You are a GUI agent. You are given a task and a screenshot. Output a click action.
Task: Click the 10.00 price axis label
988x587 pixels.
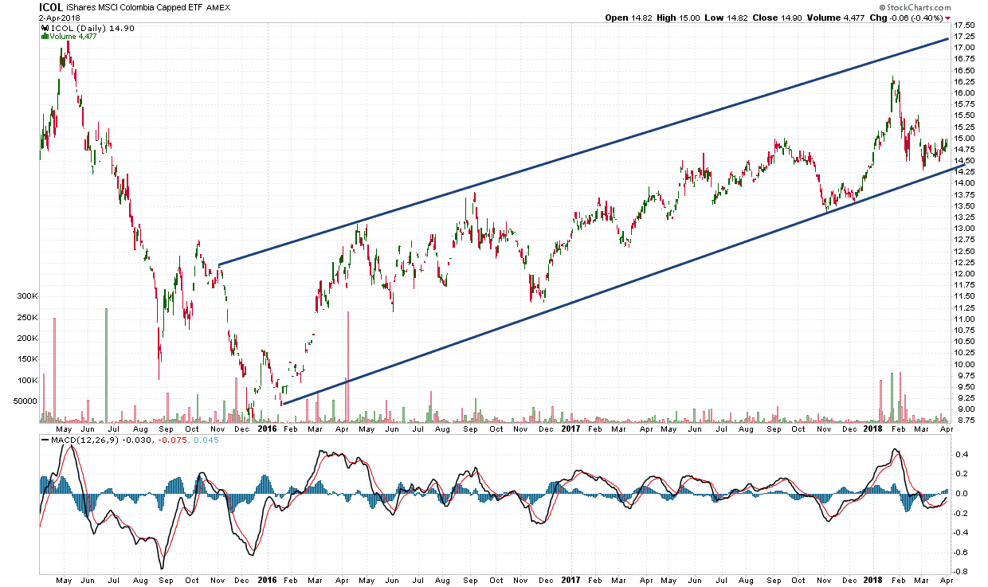[x=964, y=364]
